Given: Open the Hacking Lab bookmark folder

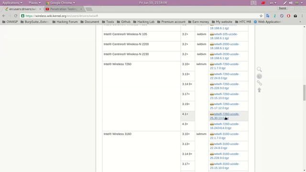Looking at the screenshot, I should pos(143,21).
